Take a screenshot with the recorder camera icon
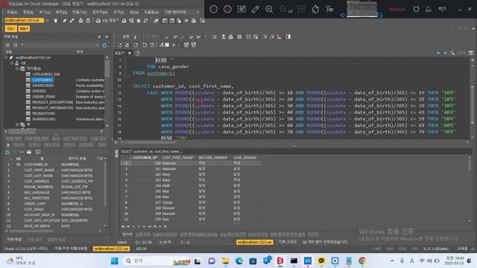The image size is (477, 268). pyautogui.click(x=241, y=9)
